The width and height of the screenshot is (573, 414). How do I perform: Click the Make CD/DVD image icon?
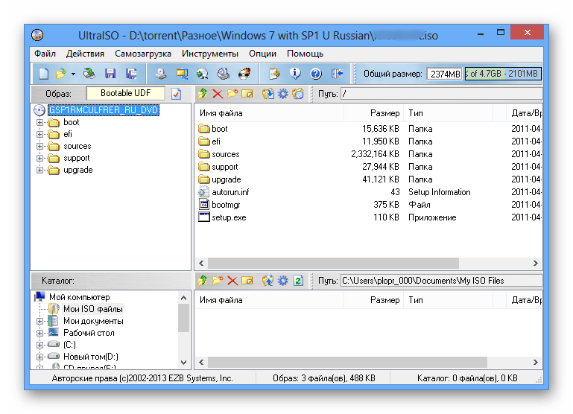coord(160,74)
